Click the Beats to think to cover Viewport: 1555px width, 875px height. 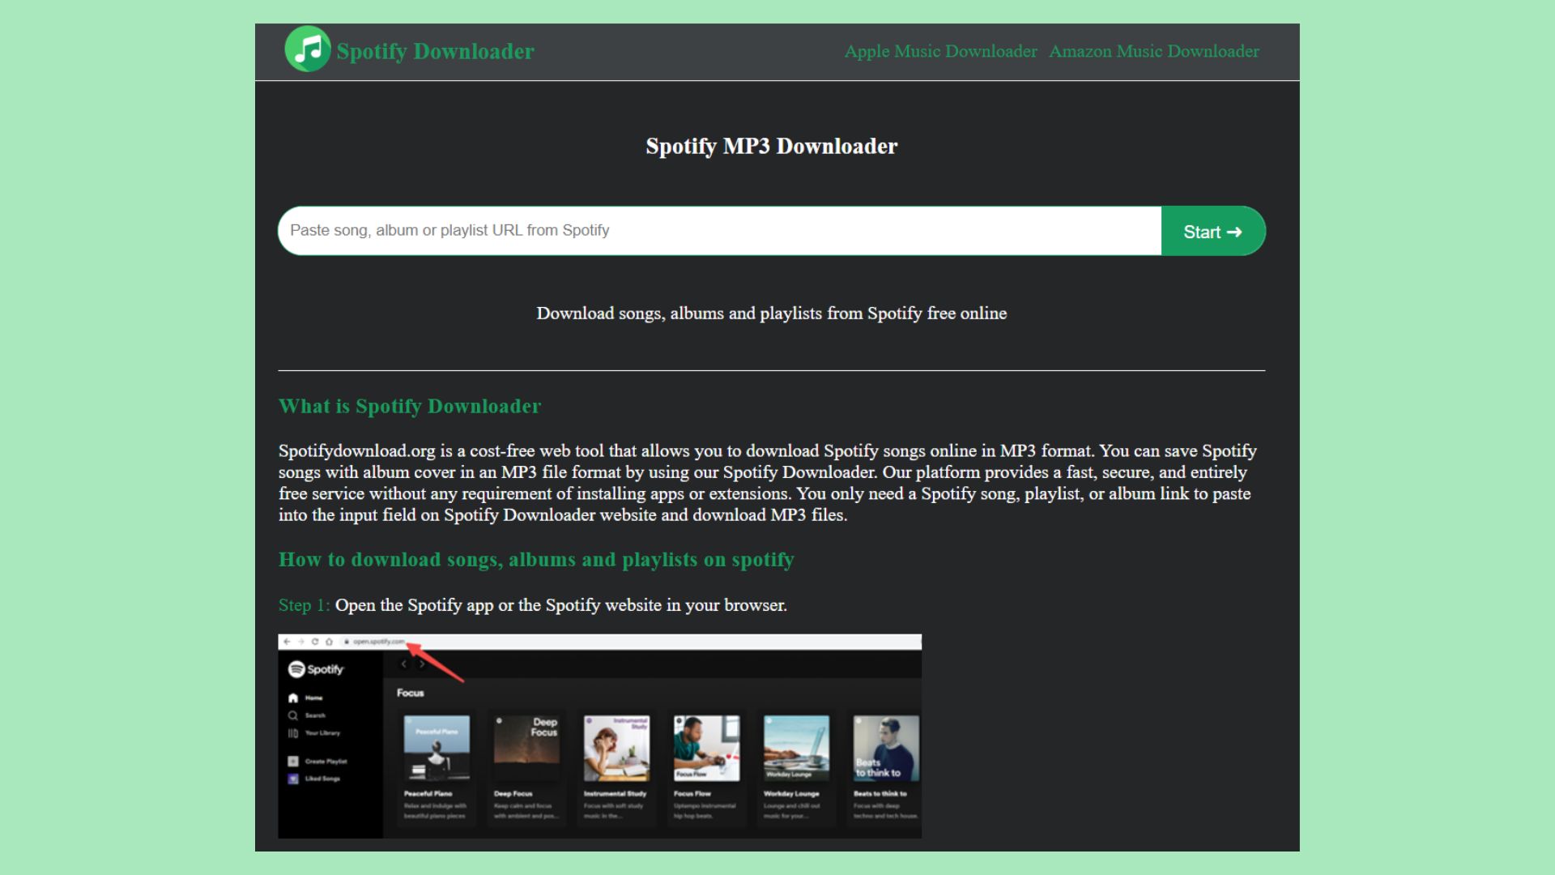click(x=886, y=748)
